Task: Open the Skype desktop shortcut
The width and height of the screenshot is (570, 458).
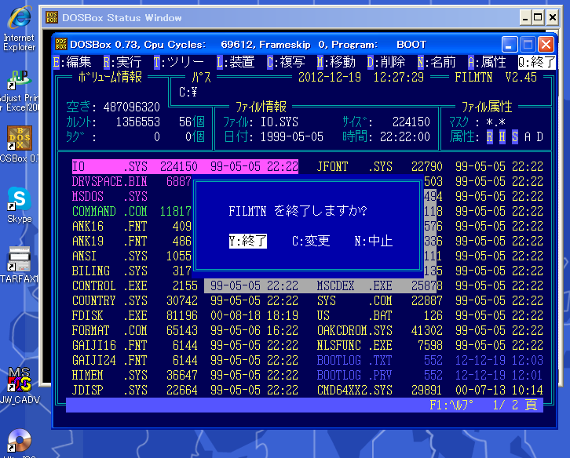Action: tap(20, 205)
